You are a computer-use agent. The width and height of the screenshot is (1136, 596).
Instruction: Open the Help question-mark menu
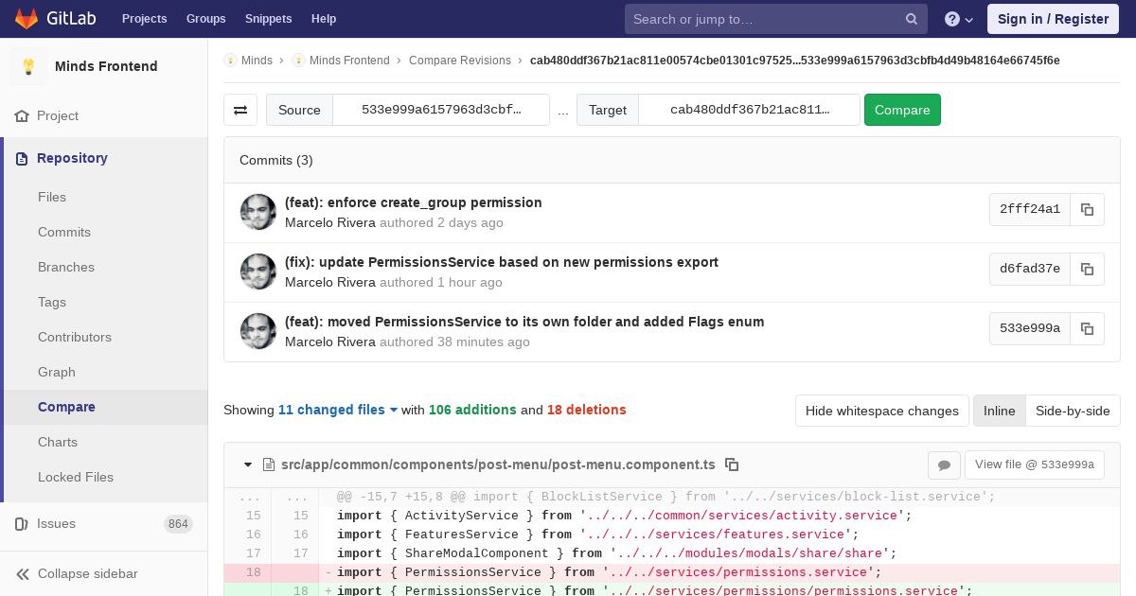point(959,19)
